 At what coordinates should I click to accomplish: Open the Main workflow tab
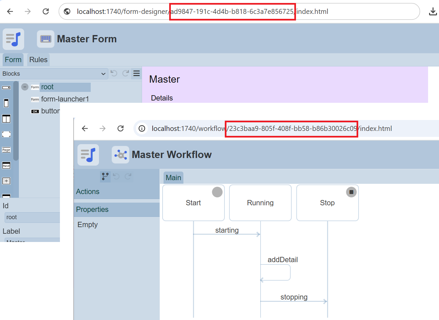click(173, 178)
